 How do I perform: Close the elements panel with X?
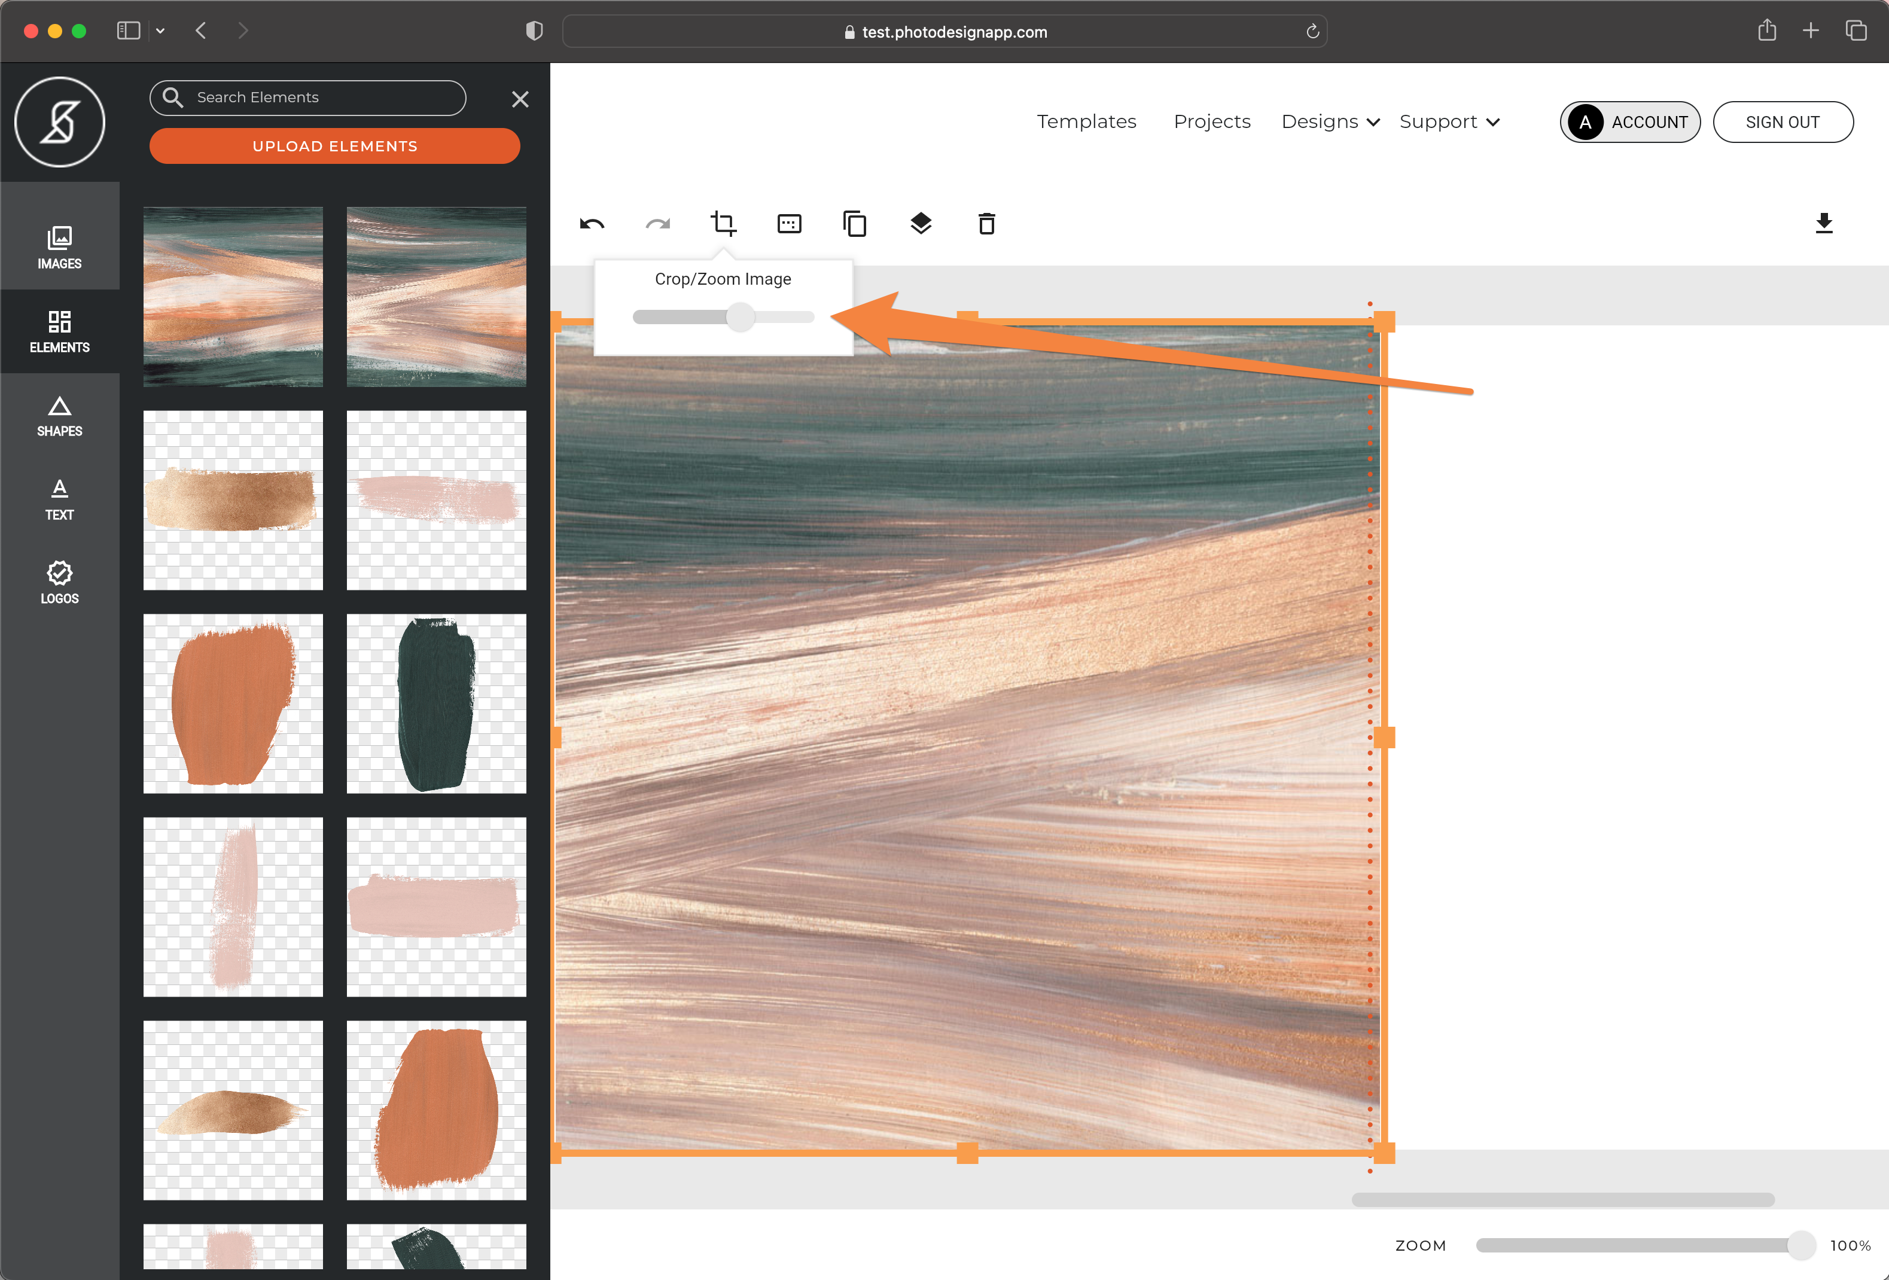[520, 99]
